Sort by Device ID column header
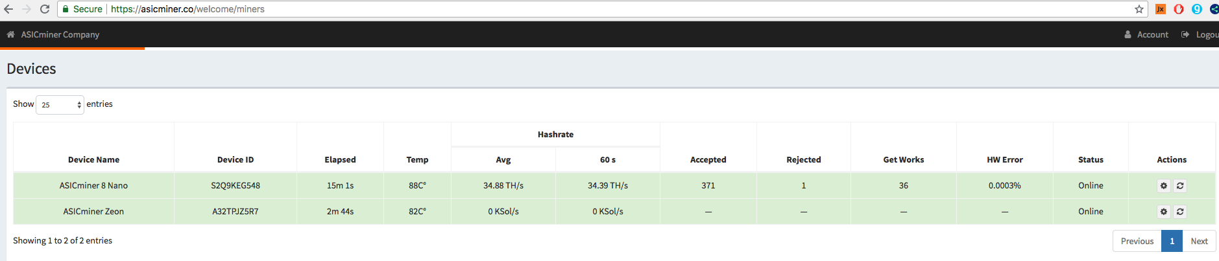 (235, 159)
